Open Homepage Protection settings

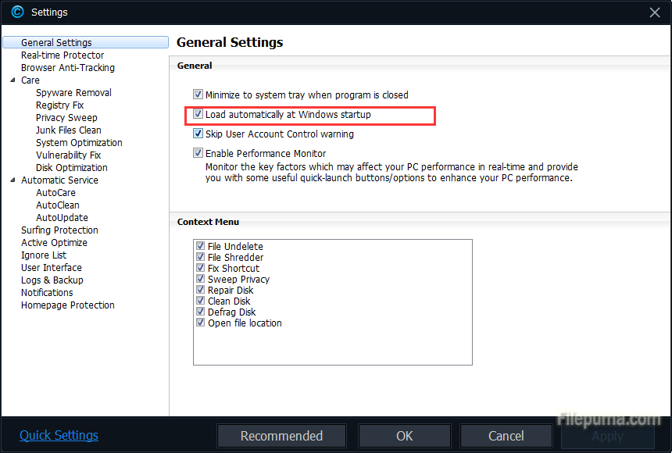coord(68,305)
